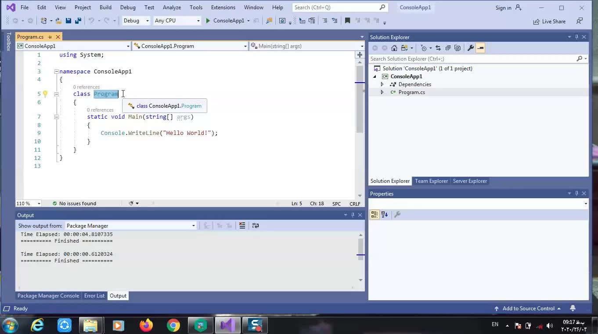Click the Alphabetical sort icon in Properties panel
Viewport: 598px width, 334px height.
point(385,214)
